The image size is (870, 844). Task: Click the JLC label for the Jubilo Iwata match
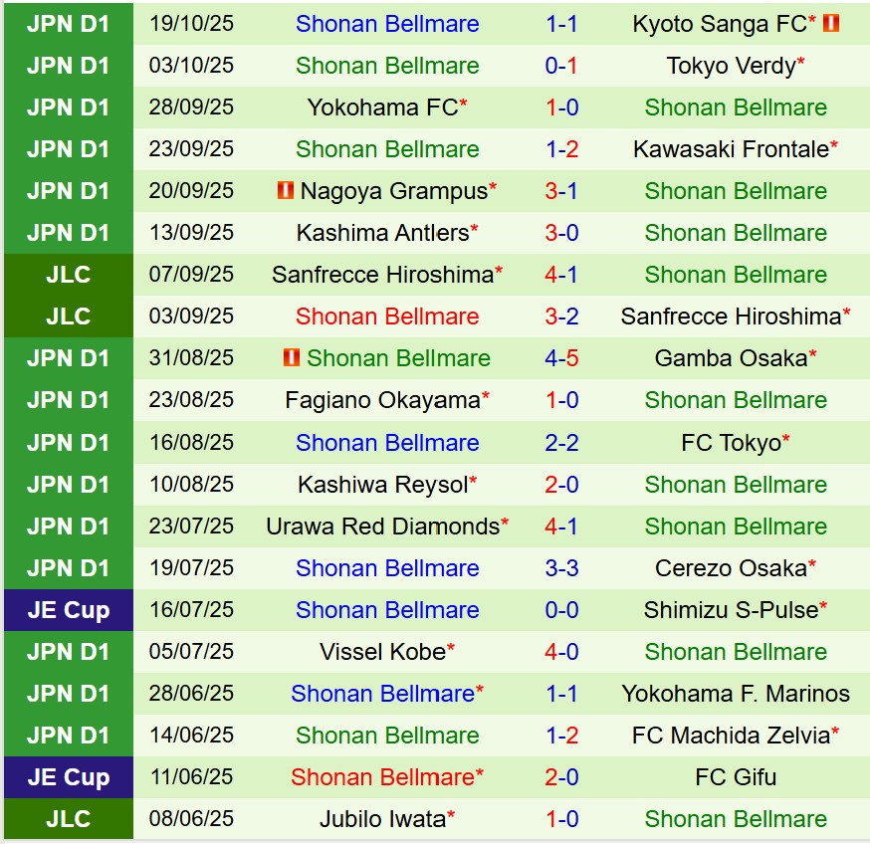click(x=68, y=819)
